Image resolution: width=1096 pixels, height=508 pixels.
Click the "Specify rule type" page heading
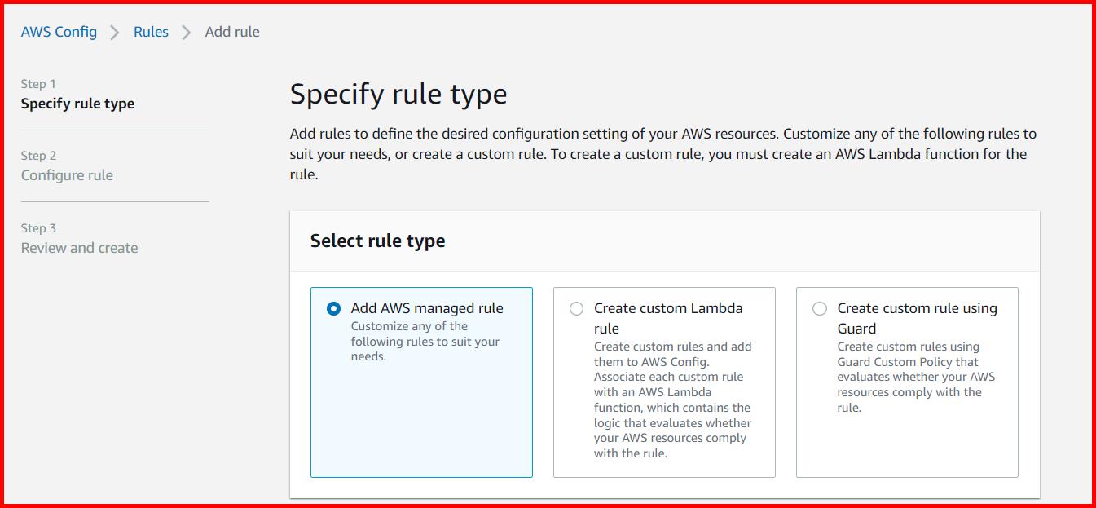(x=398, y=94)
